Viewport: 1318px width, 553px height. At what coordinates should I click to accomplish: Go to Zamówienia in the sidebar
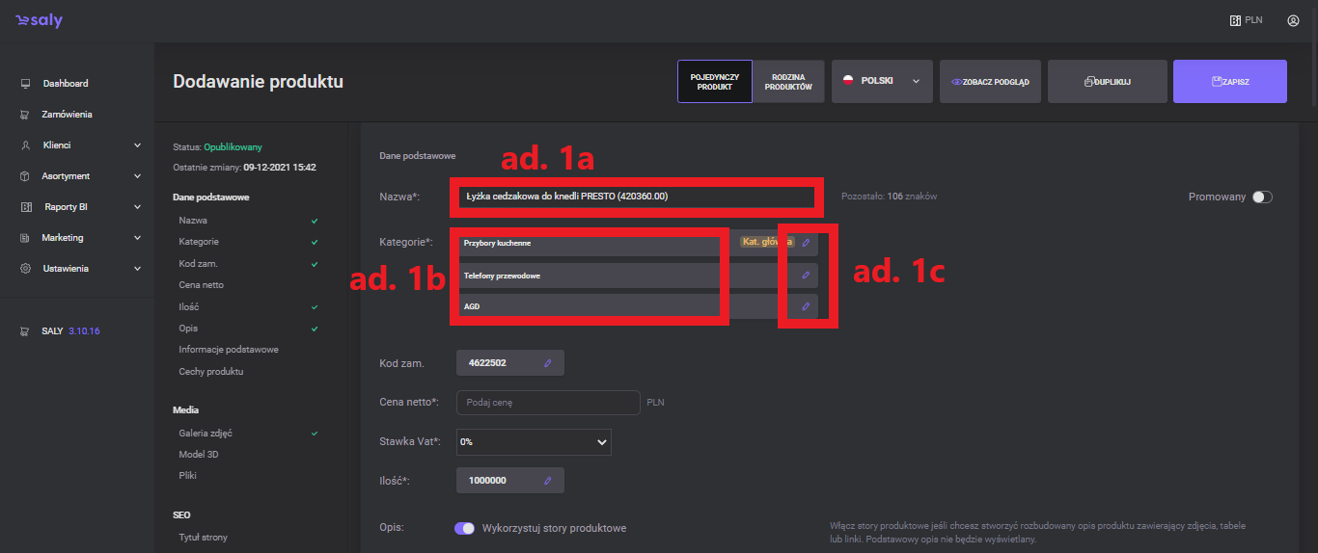(x=67, y=115)
